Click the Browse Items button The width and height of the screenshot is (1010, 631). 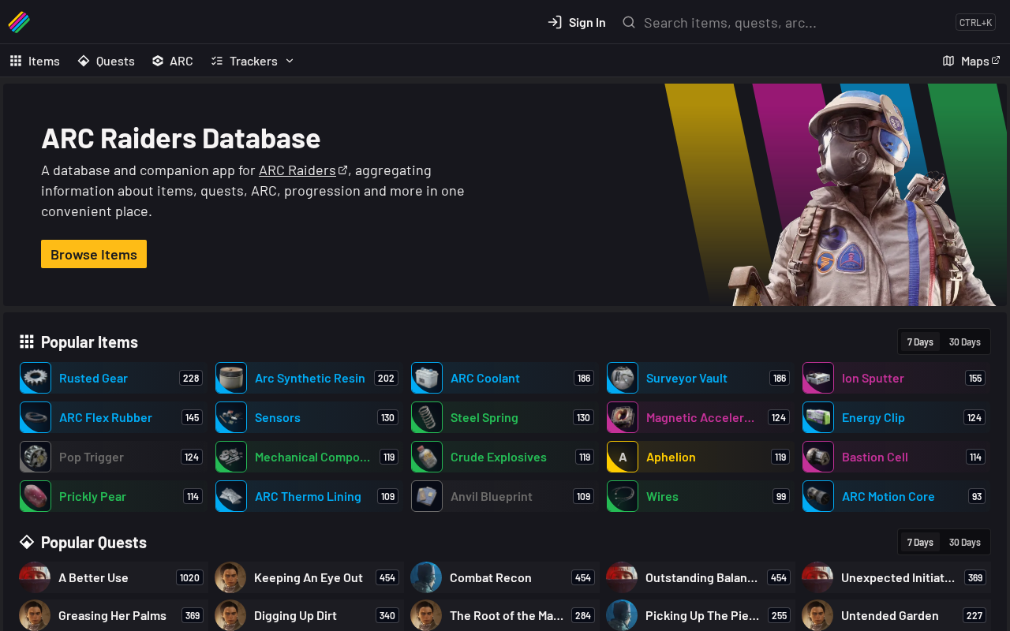(94, 254)
